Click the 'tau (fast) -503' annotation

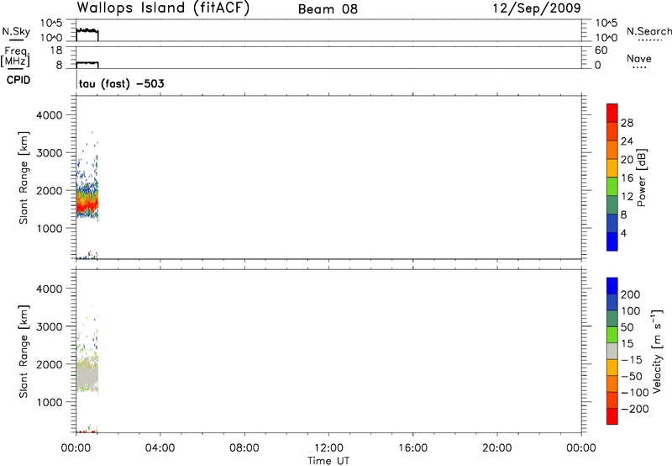[x=121, y=83]
